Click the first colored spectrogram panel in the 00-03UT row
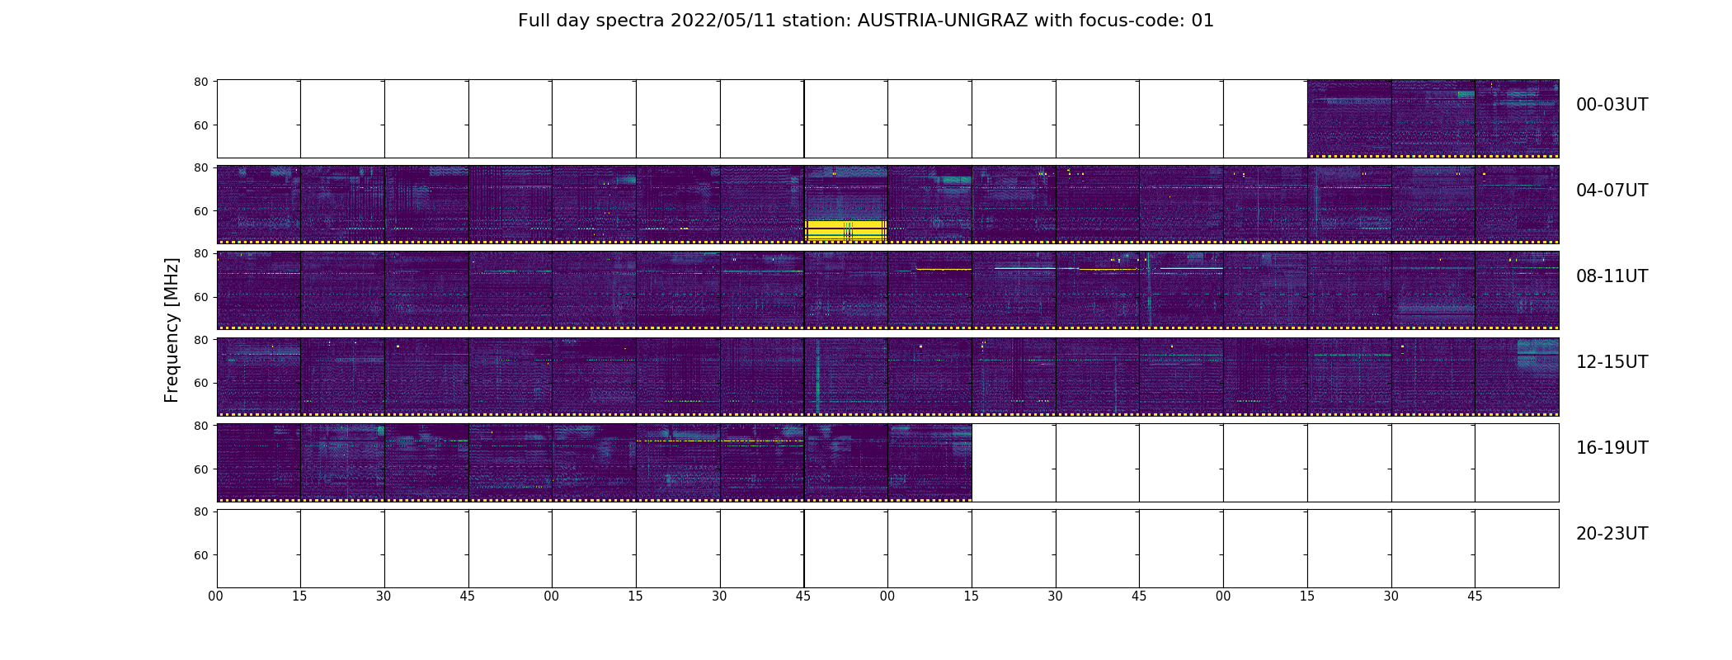 tap(1349, 118)
